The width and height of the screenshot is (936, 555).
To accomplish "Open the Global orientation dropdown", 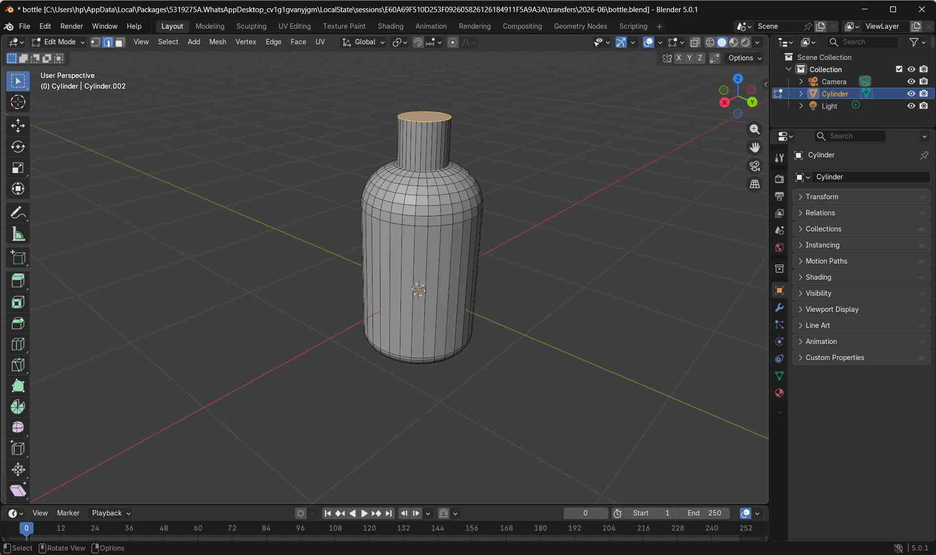I will tap(364, 42).
